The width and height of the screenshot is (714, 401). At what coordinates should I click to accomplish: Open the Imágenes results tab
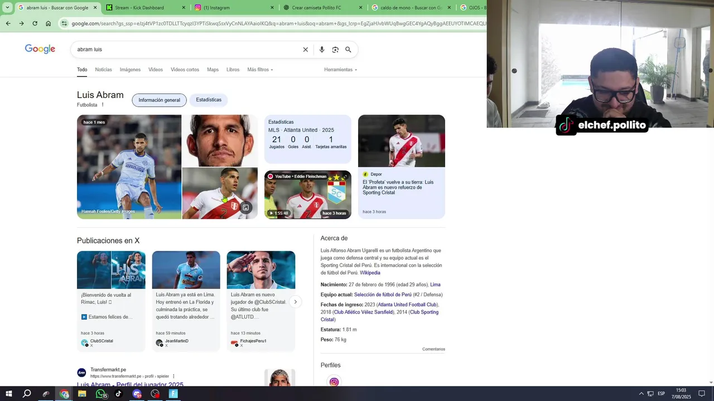130,70
